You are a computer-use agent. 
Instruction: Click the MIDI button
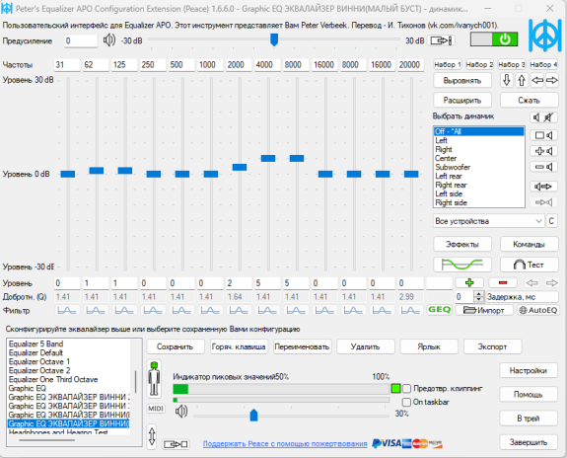(156, 409)
